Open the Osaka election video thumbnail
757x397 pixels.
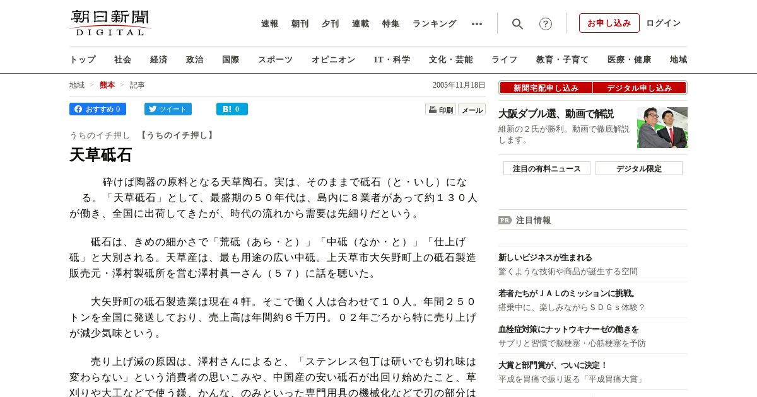click(662, 128)
